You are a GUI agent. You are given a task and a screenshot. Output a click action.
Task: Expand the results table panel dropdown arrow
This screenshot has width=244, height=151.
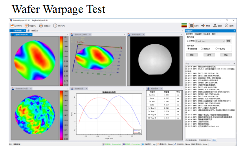[182, 89]
